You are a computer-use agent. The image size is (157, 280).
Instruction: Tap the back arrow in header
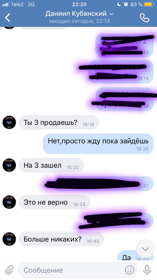[x=8, y=18]
